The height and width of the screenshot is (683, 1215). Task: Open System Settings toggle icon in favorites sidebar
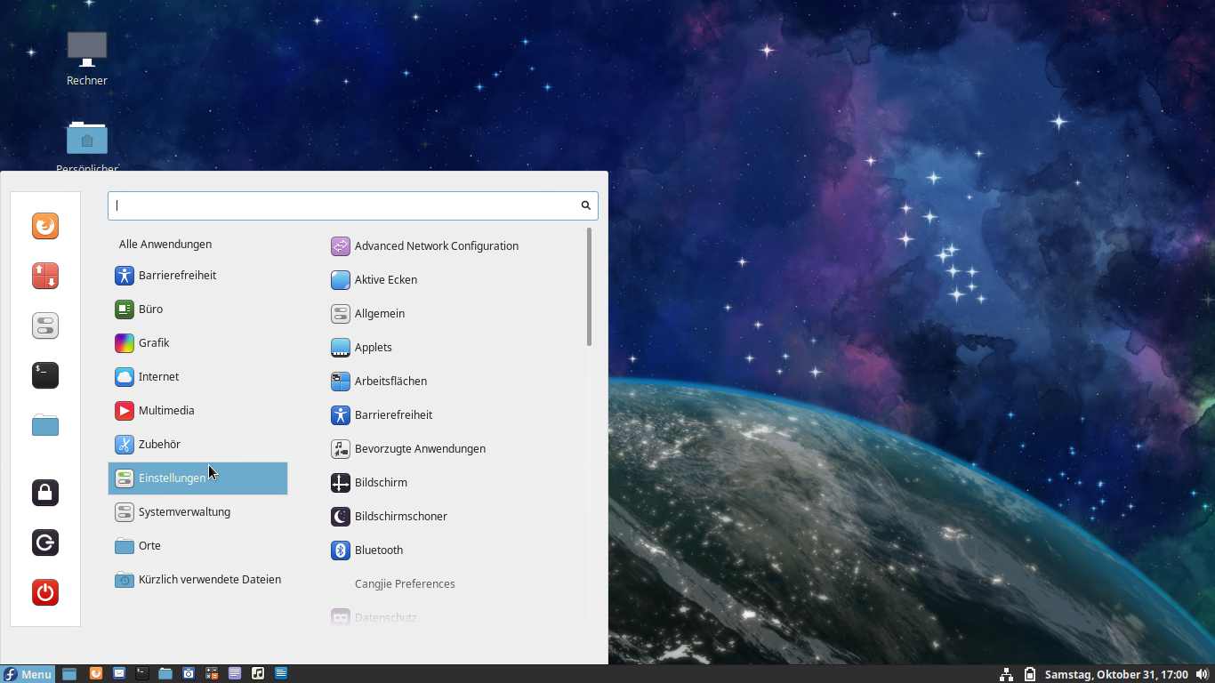45,325
